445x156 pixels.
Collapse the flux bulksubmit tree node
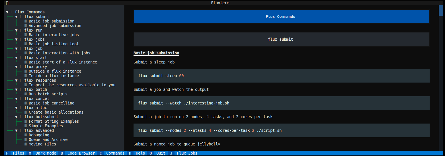pyautogui.click(x=16, y=117)
